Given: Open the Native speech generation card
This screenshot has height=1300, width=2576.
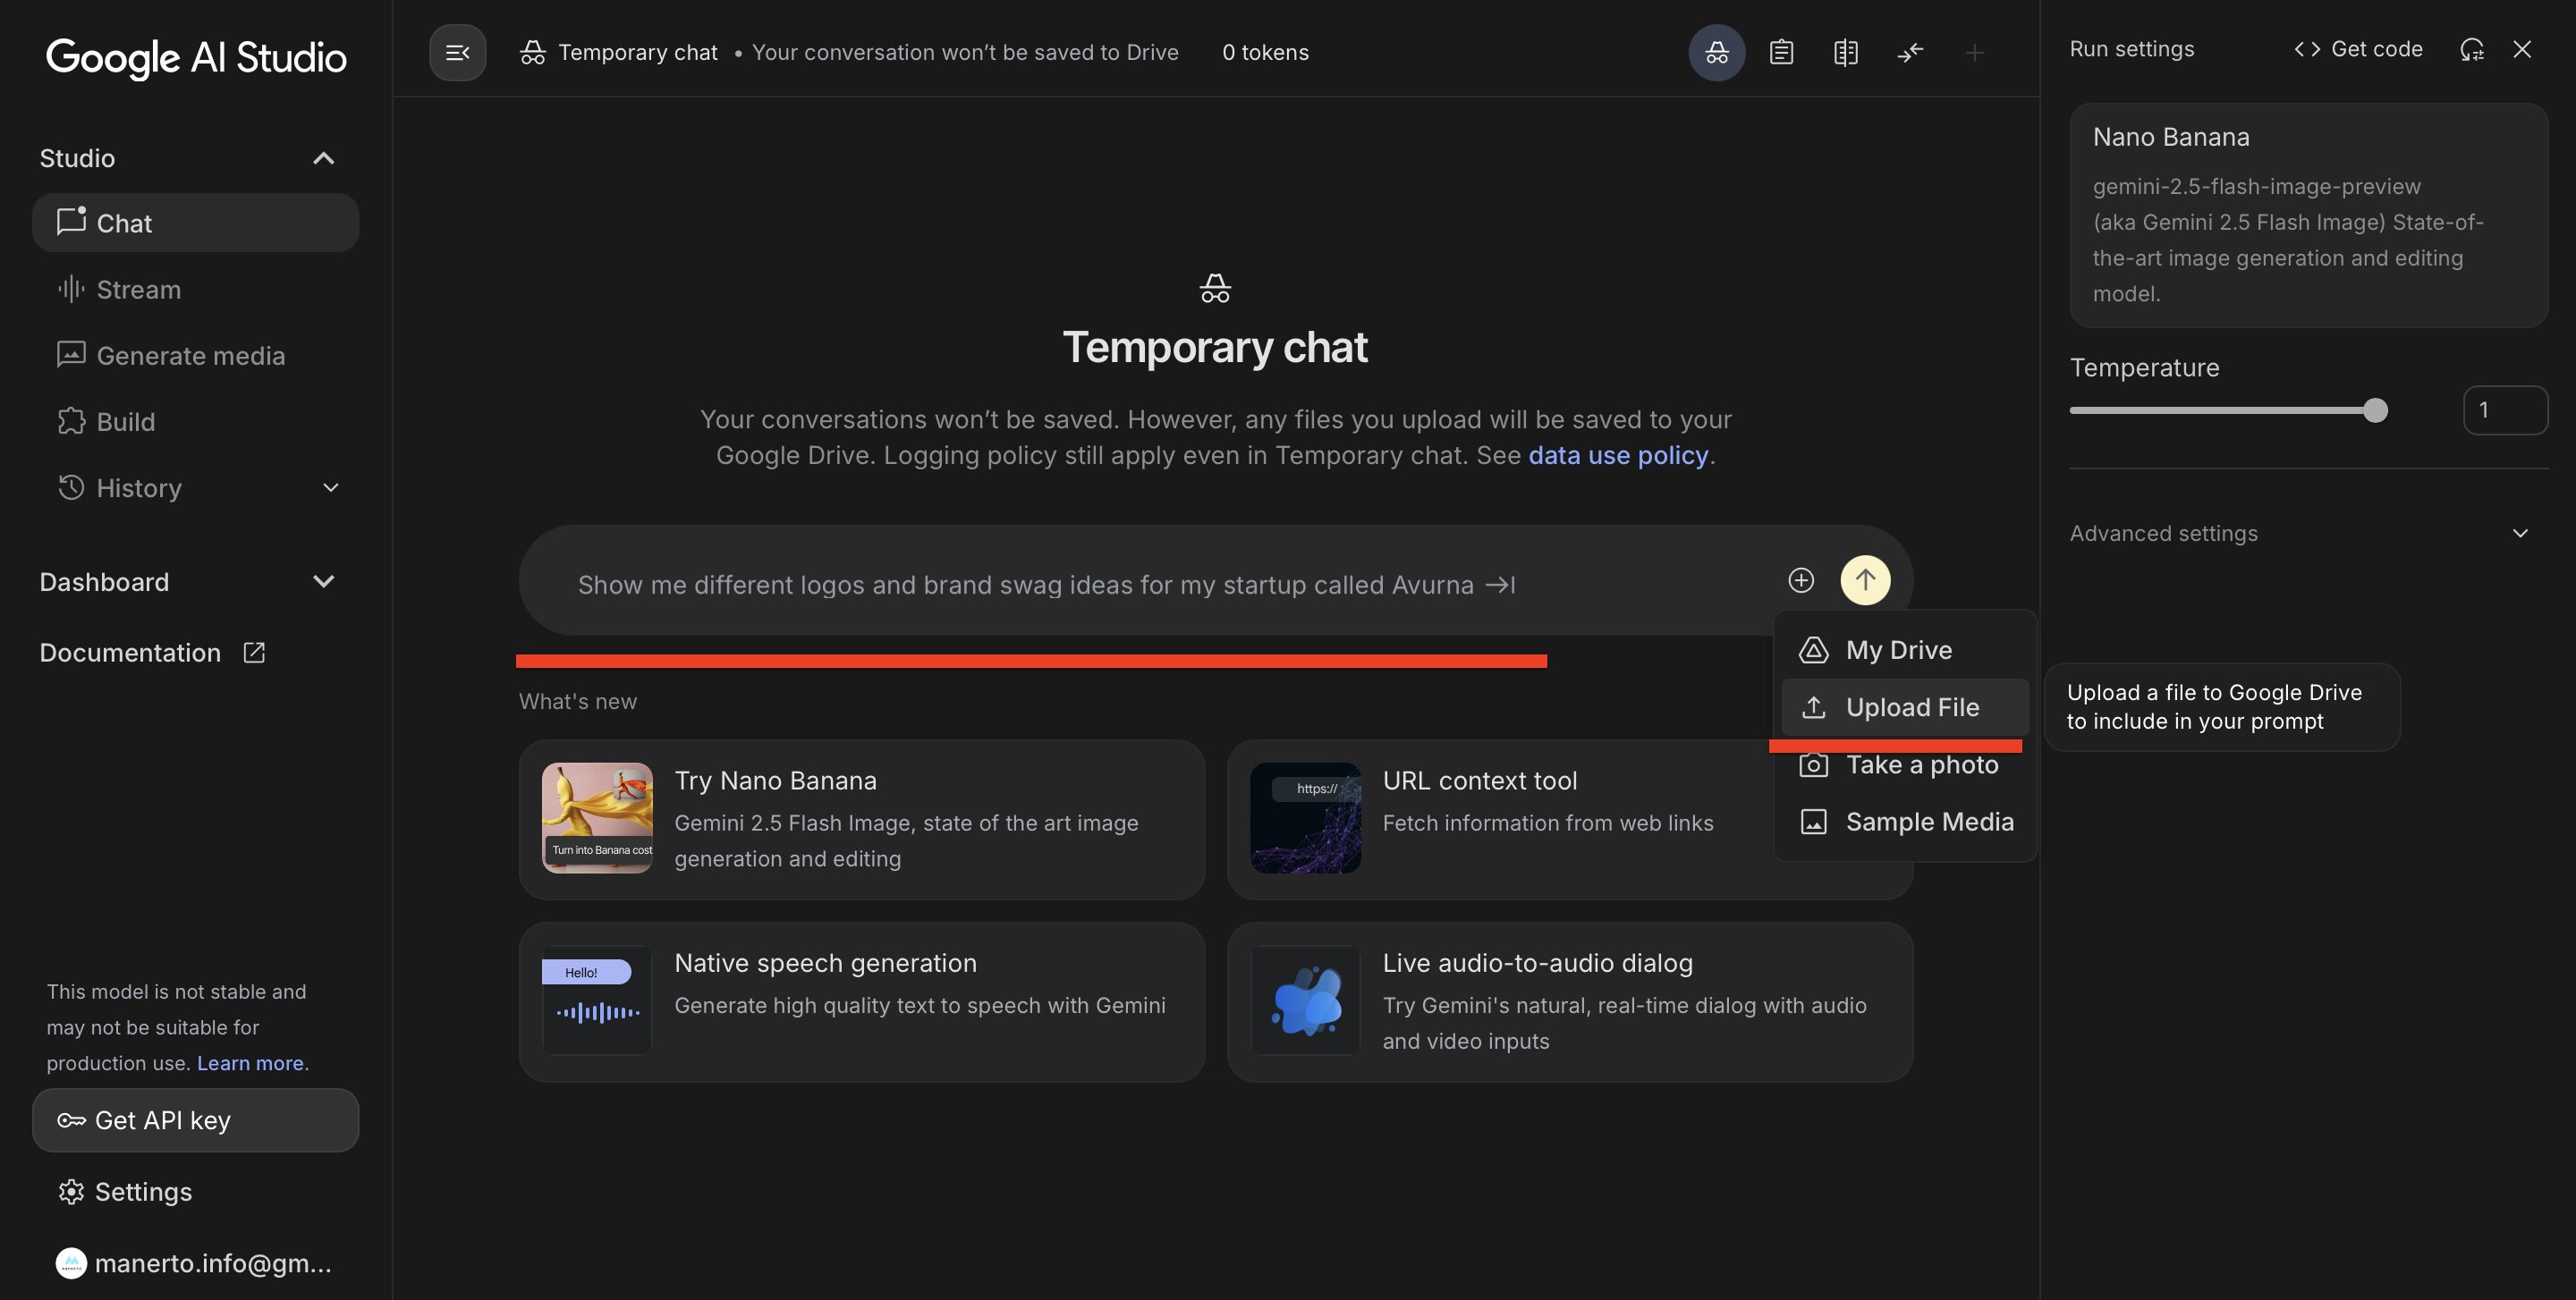Looking at the screenshot, I should 861,1001.
